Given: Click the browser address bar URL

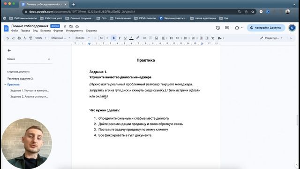Looking at the screenshot, I should (x=82, y=12).
